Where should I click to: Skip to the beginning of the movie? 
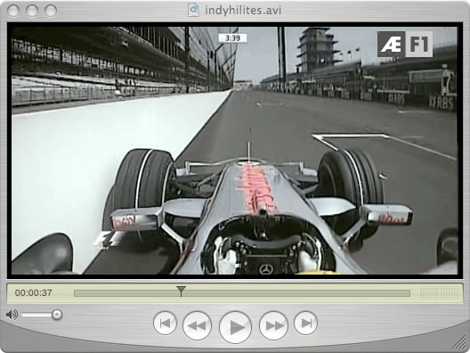tap(165, 324)
